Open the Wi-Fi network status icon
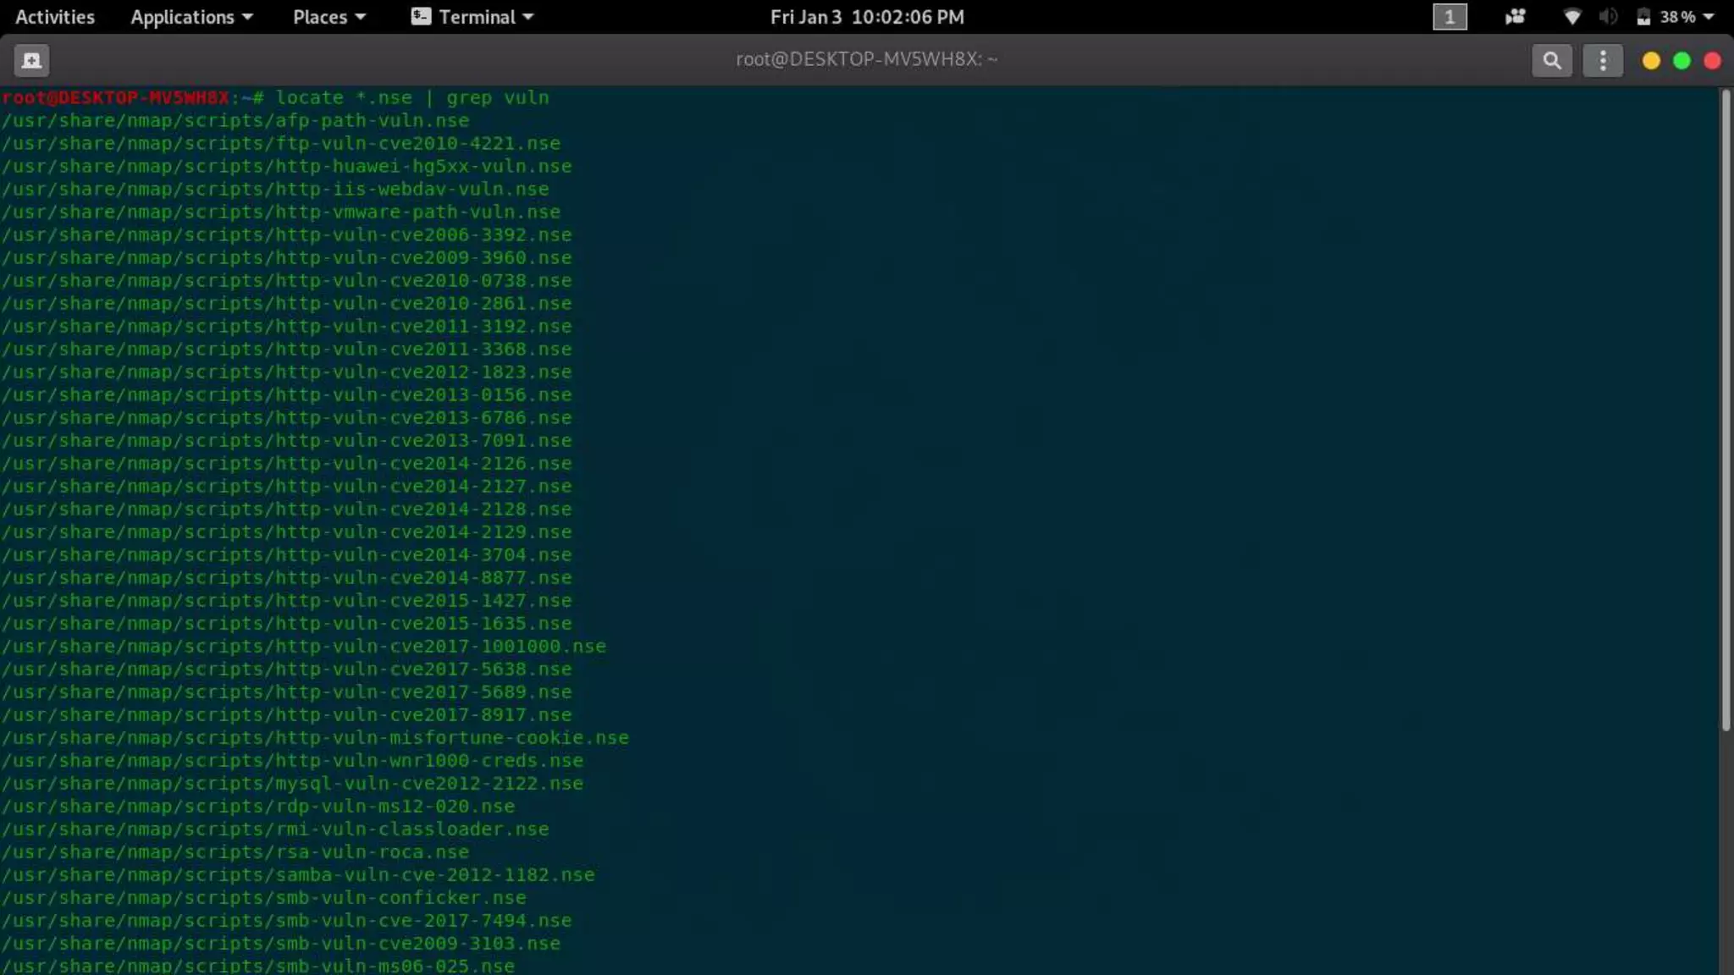The image size is (1734, 975). click(x=1571, y=17)
